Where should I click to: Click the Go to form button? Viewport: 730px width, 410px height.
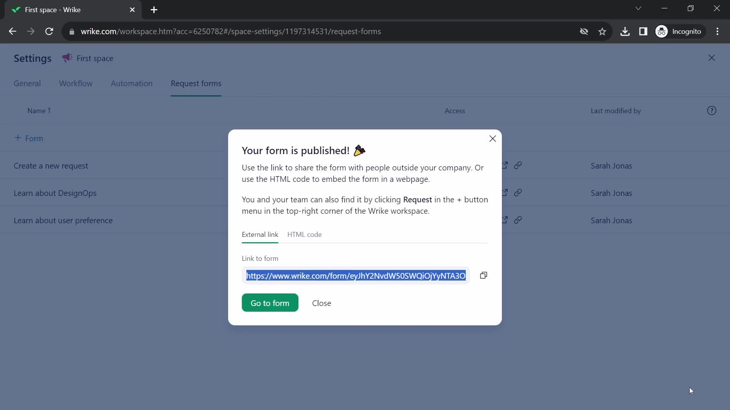click(270, 303)
